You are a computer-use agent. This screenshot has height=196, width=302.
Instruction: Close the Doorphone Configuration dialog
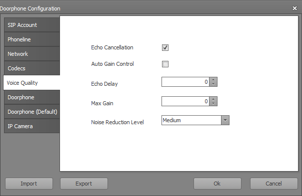pos(294,8)
